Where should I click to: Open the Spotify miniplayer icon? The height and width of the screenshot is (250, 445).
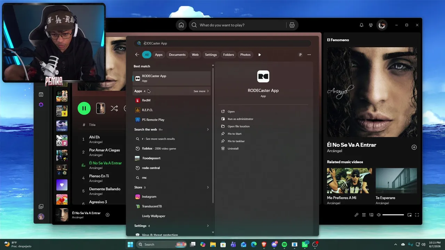tap(410, 215)
